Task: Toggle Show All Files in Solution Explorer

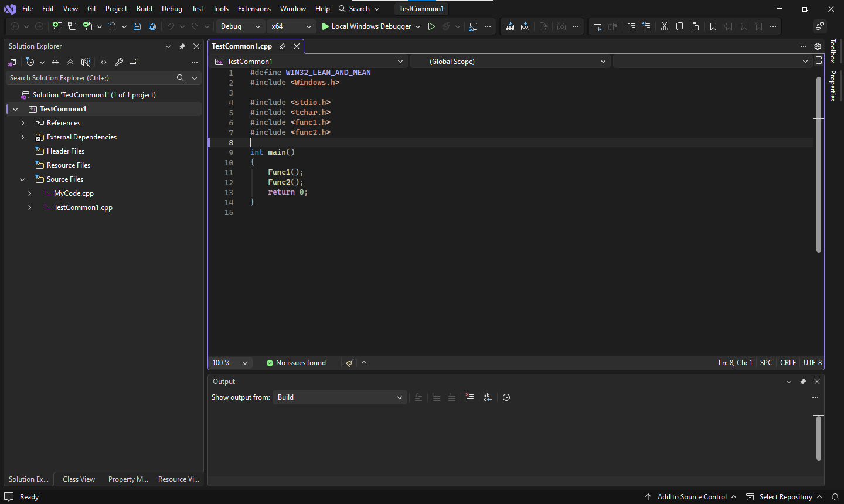Action: click(86, 62)
